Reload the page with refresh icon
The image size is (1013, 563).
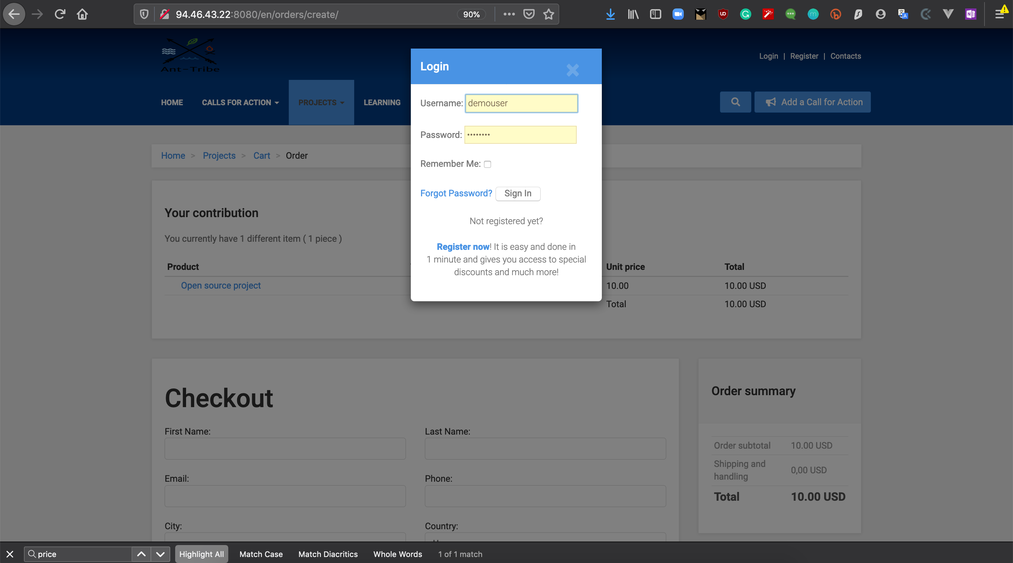(x=60, y=14)
